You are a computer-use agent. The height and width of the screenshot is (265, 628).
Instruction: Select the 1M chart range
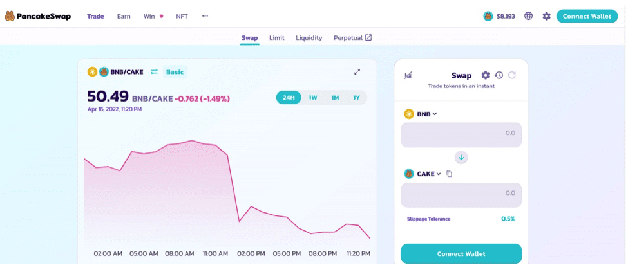(x=335, y=98)
